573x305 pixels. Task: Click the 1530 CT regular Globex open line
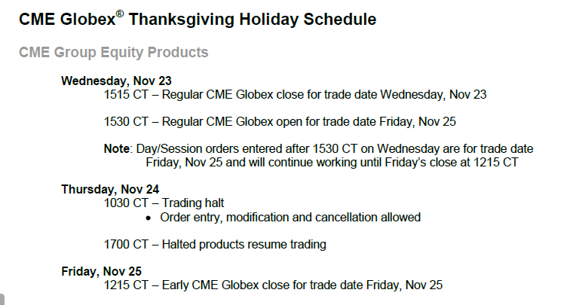[x=280, y=121]
